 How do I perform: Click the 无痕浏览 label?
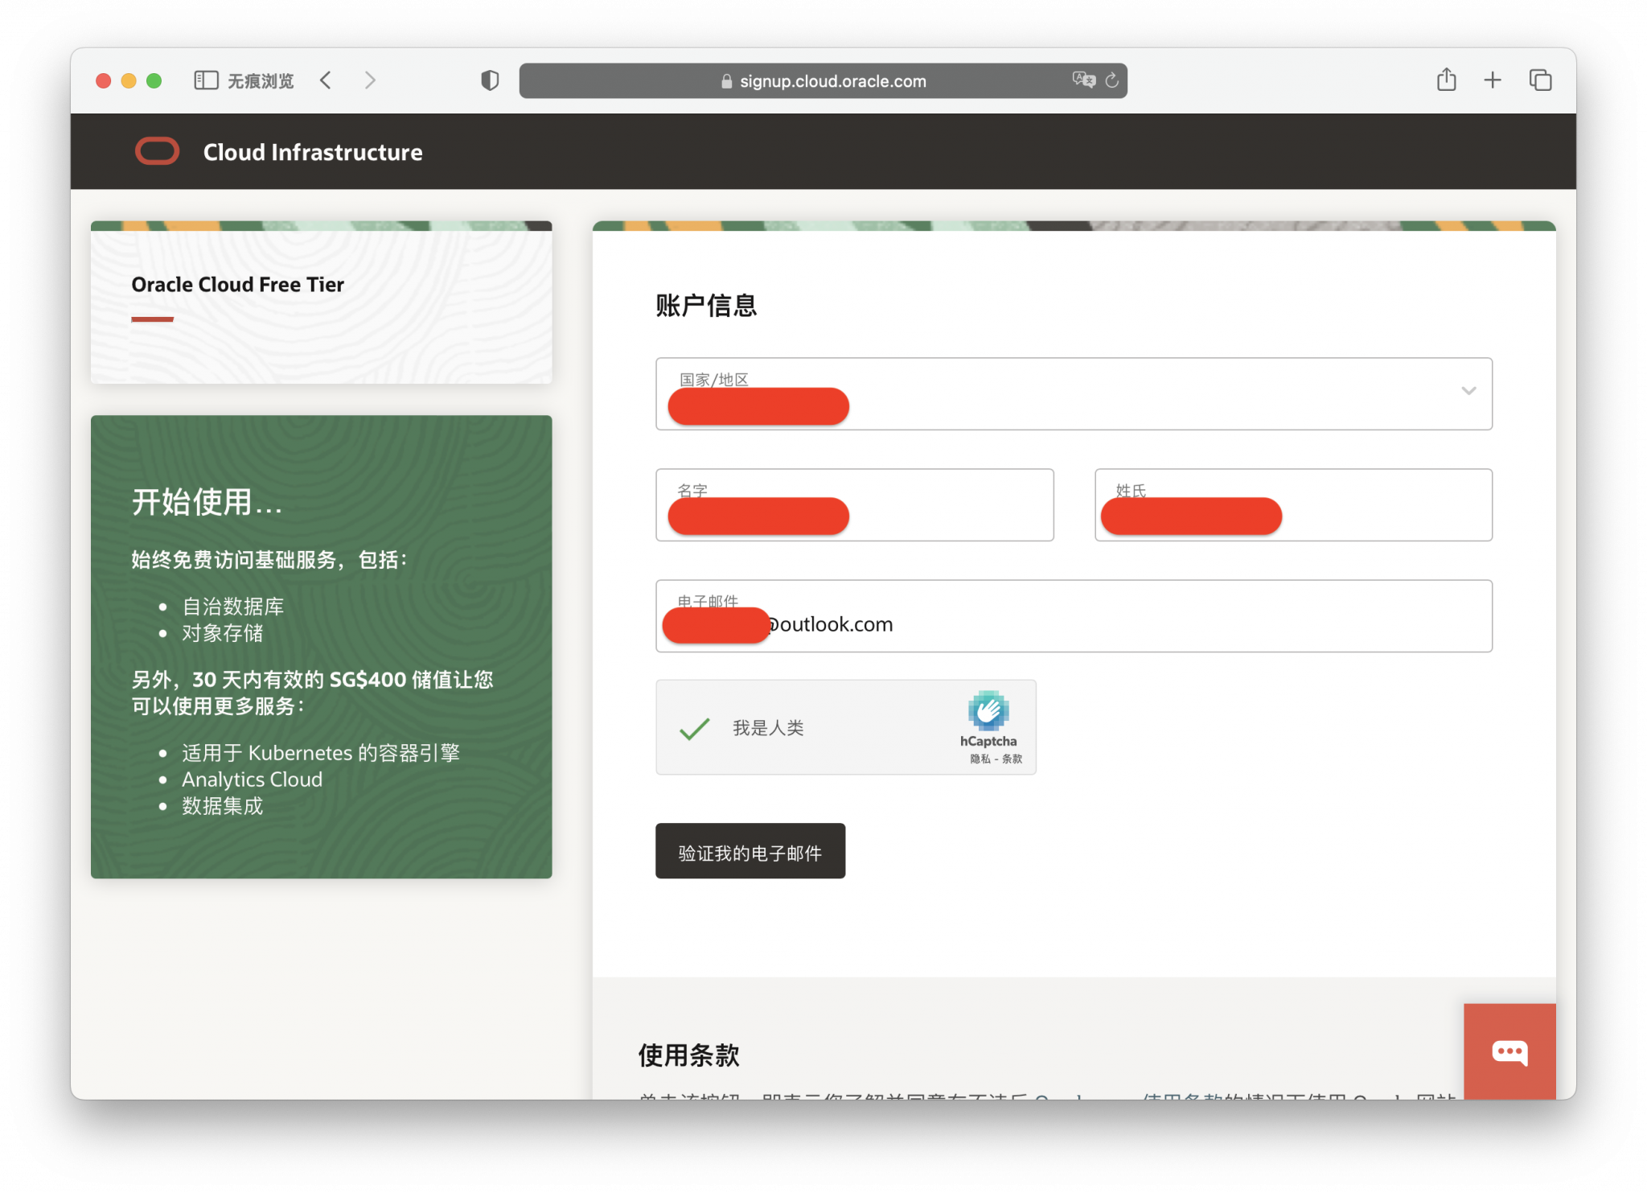tap(261, 81)
